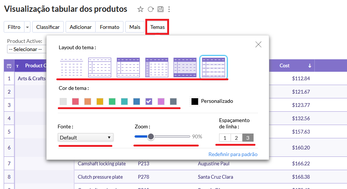The width and height of the screenshot is (347, 189).
Task: Set line spacing to 3
Action: click(248, 138)
